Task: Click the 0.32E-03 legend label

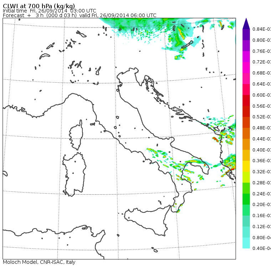Action: pos(262,171)
